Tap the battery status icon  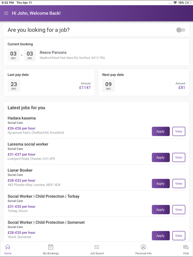(x=188, y=3)
